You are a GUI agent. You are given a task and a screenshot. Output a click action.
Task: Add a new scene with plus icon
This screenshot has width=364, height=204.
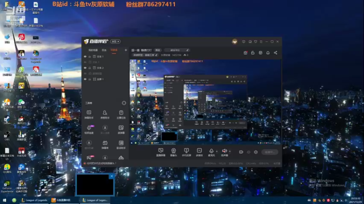(x=126, y=50)
